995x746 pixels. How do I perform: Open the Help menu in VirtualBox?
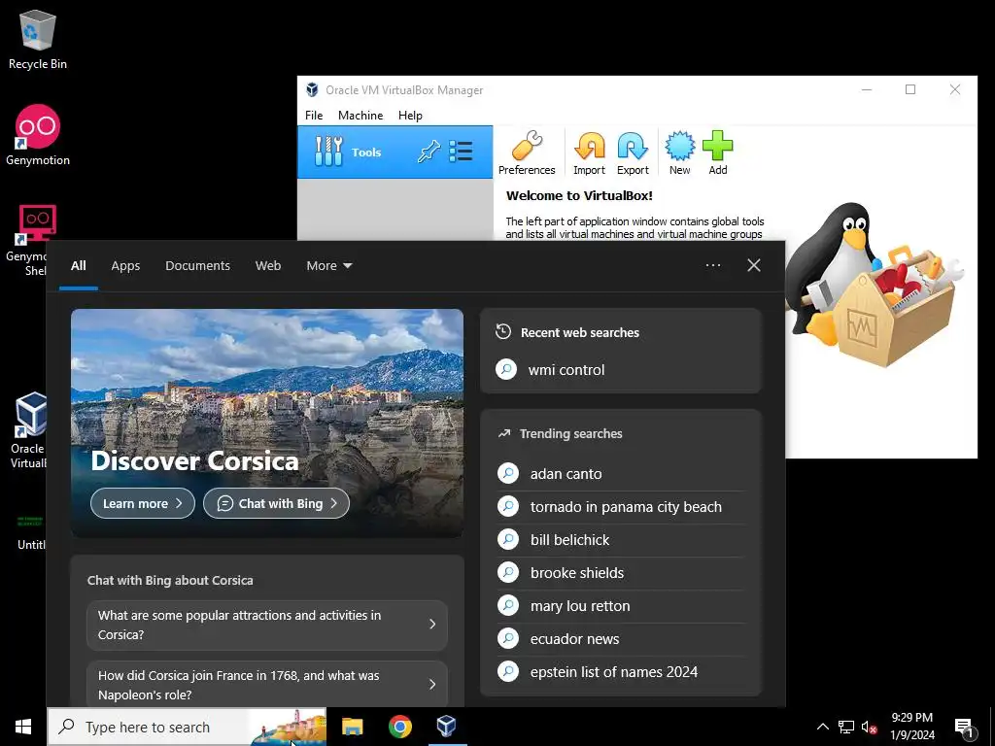pos(410,116)
